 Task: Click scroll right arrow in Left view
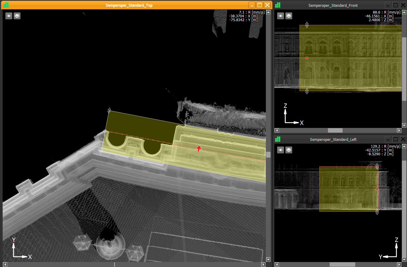[399, 264]
